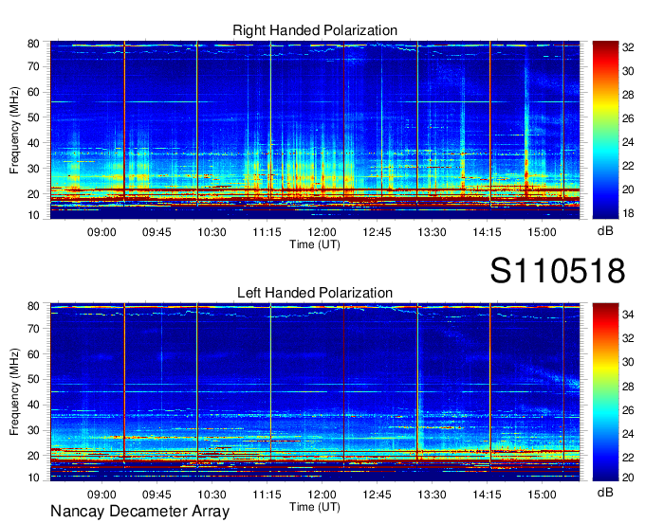Click the 15:00 tick on the lower time axis
645x523 pixels.
542,495
